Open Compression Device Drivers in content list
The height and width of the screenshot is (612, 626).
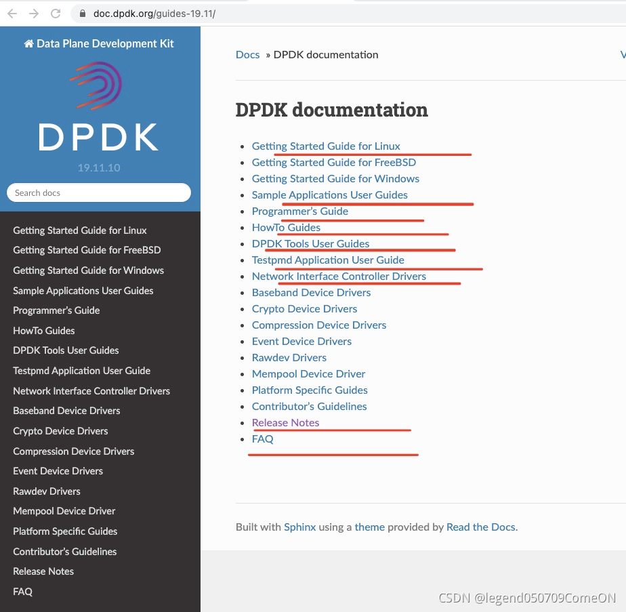coord(319,325)
